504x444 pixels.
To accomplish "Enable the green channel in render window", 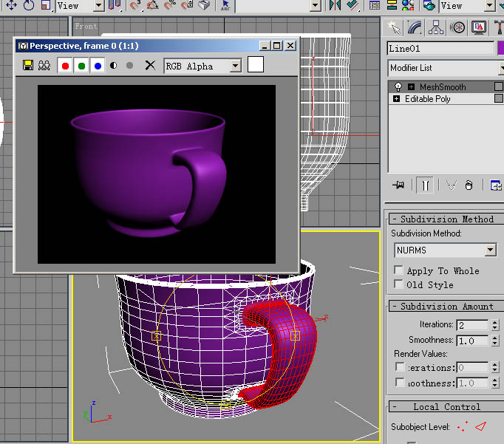I will coord(81,66).
